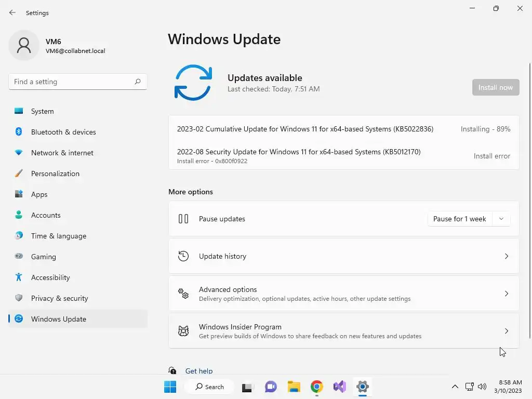Click the Install now button

(495, 87)
